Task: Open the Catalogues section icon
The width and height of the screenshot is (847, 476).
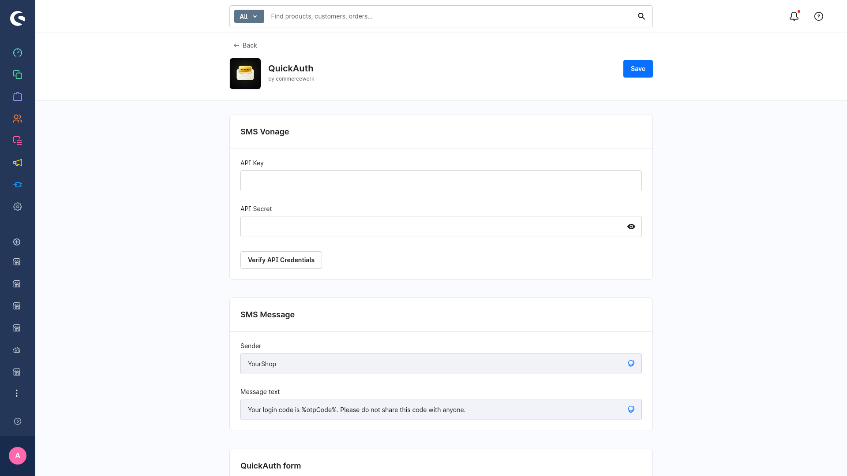Action: pyautogui.click(x=18, y=74)
